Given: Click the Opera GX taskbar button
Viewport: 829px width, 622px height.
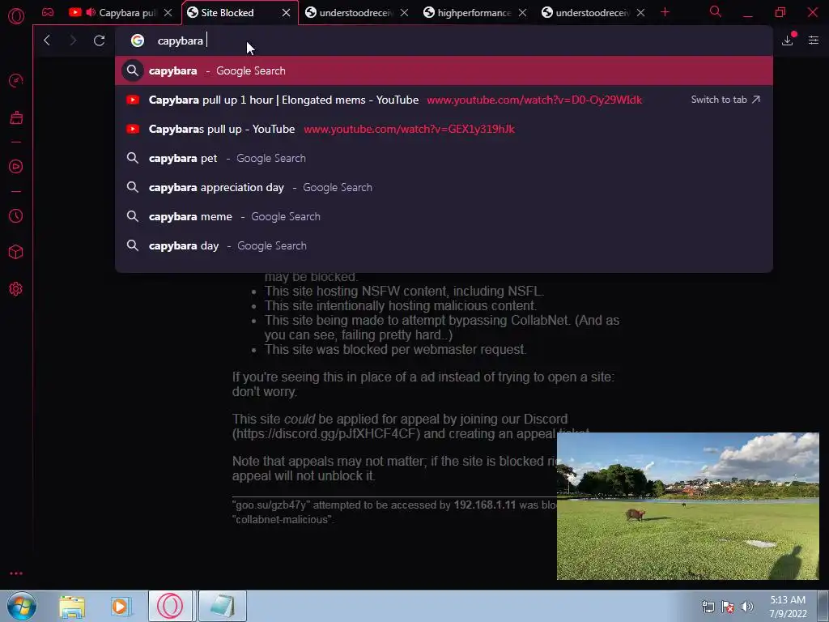Looking at the screenshot, I should coord(170,606).
